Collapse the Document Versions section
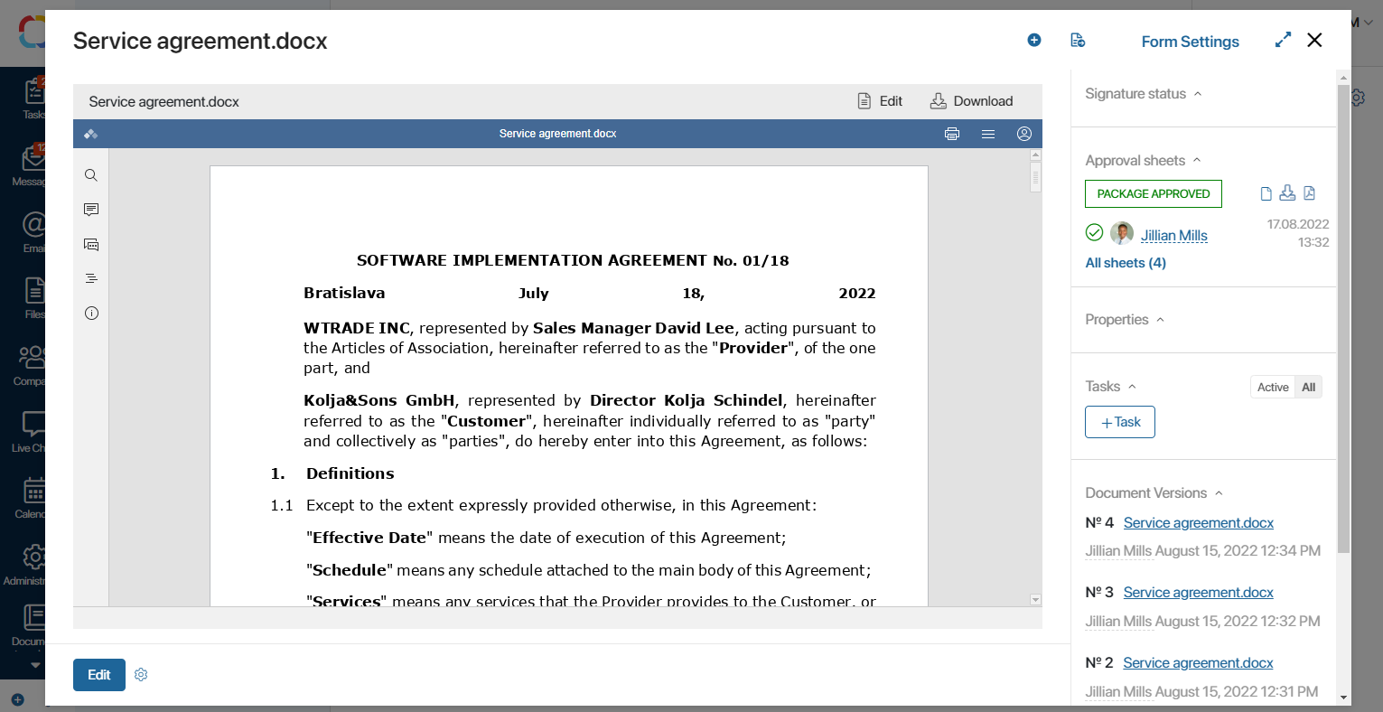 pyautogui.click(x=1219, y=493)
